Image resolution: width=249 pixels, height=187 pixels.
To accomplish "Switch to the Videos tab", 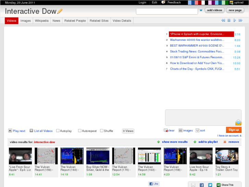I will coord(12,21).
